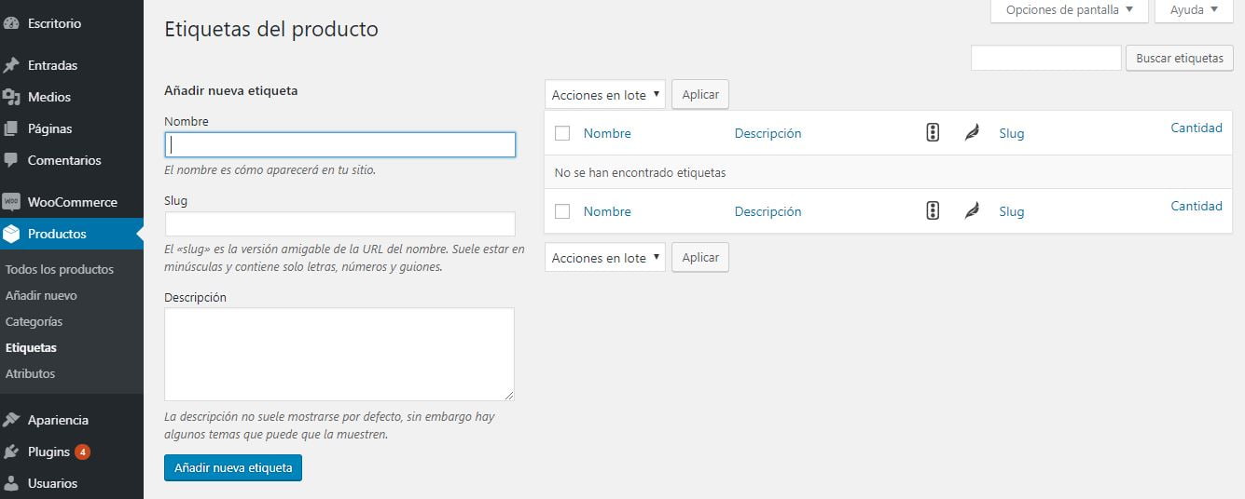Sort by Nombre in table footer
The image size is (1245, 499).
(x=607, y=211)
